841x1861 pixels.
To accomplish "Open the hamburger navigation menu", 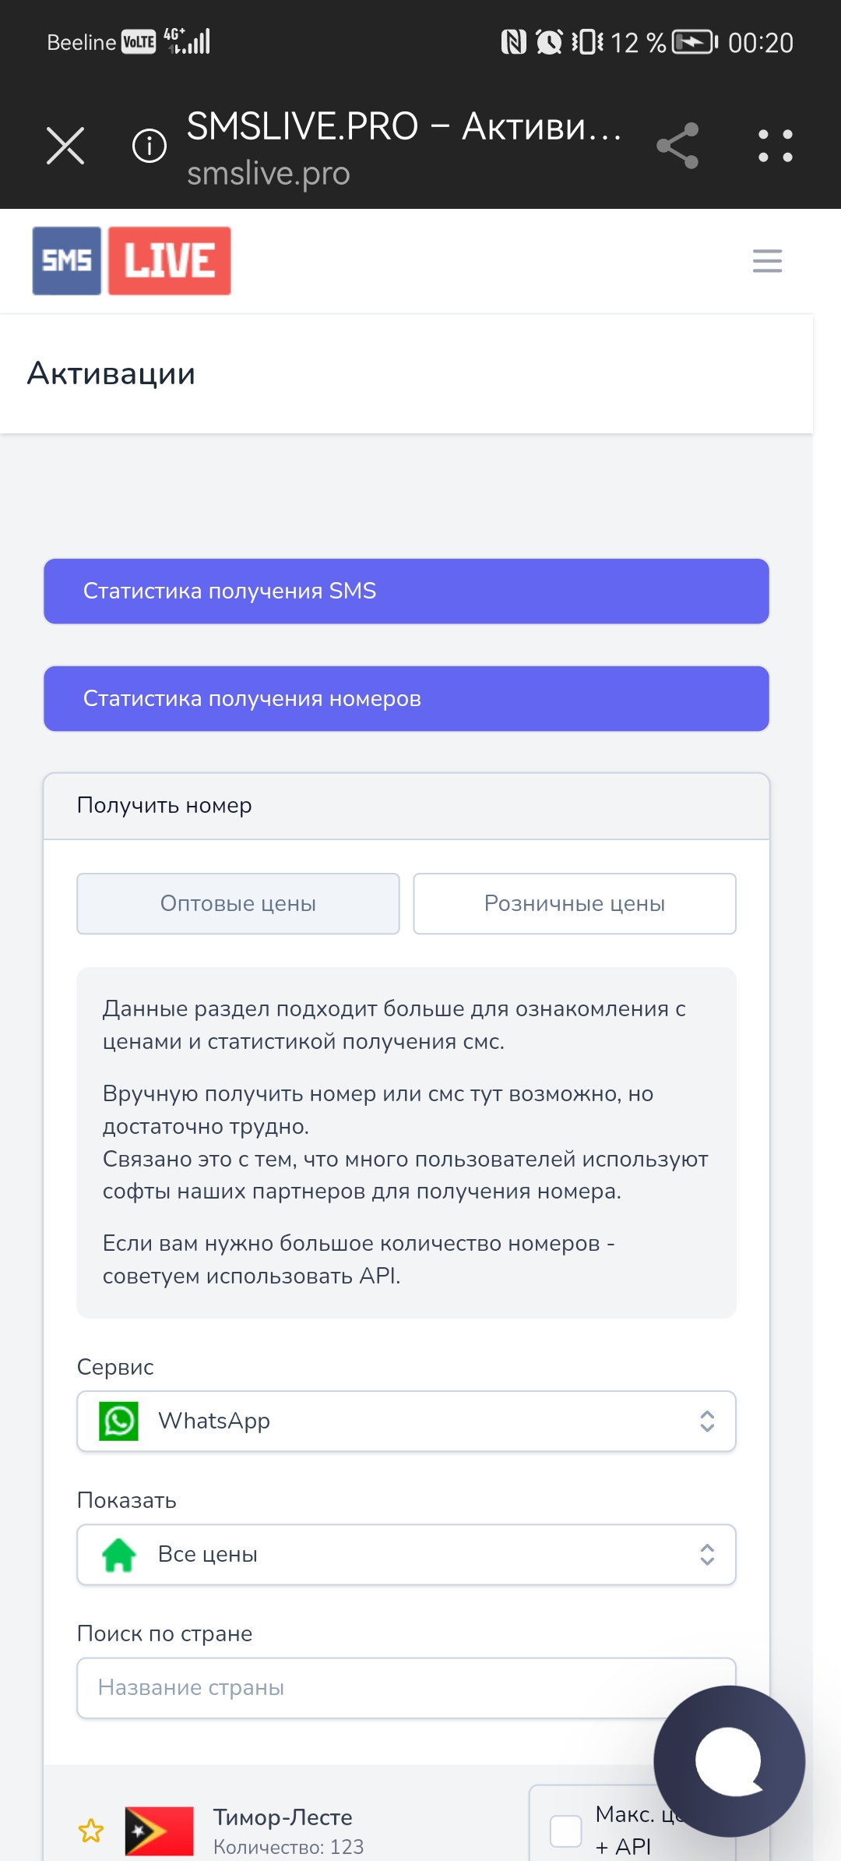I will click(x=767, y=261).
